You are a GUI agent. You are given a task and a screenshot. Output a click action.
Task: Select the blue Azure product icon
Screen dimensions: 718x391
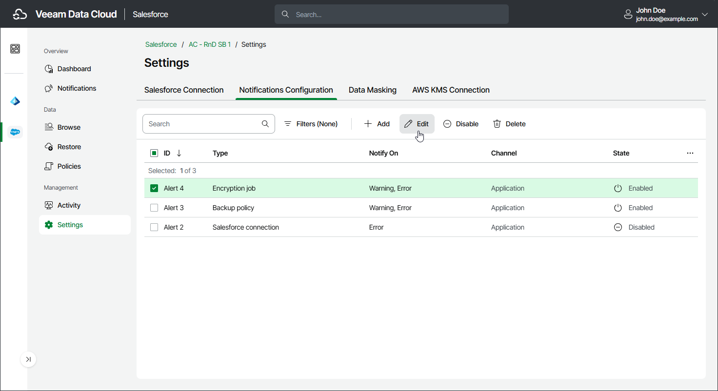15,101
